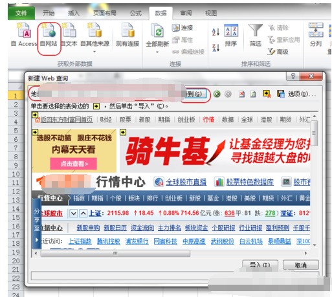Open the 上证 index link
This screenshot has width=332, height=297.
pyautogui.click(x=95, y=214)
